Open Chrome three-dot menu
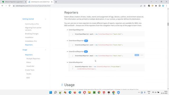This screenshot has height=95, width=169. [x=167, y=6]
